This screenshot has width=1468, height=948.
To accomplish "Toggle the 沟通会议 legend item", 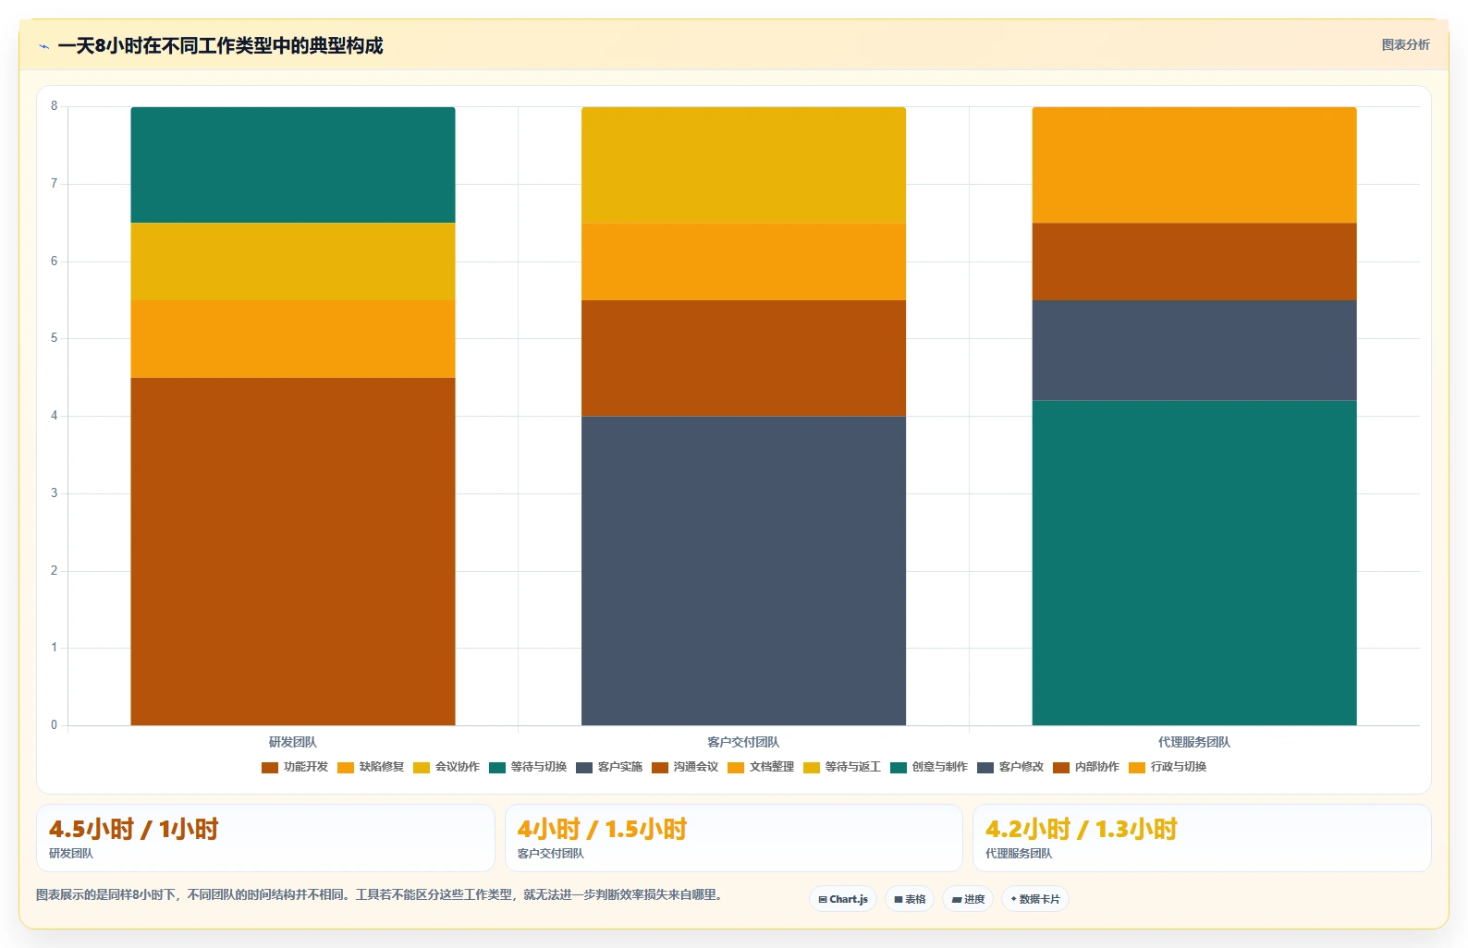I will (x=685, y=767).
